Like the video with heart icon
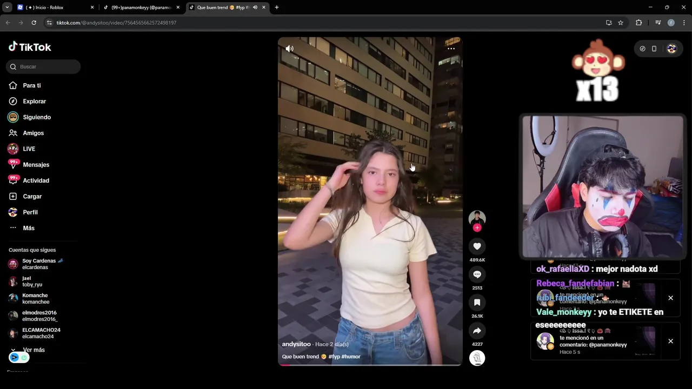The height and width of the screenshot is (389, 692). [x=477, y=246]
